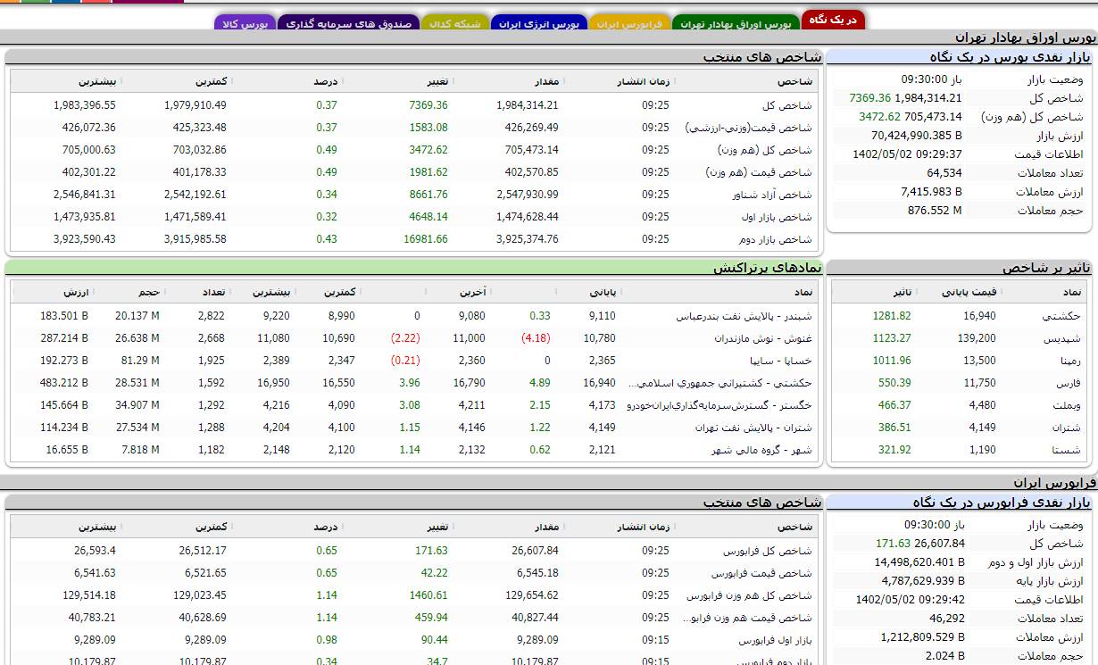Click فارس in index impact table
The image size is (1098, 665).
(1069, 383)
